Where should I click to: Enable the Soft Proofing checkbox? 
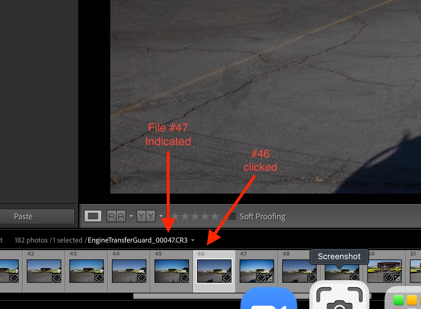click(x=232, y=216)
